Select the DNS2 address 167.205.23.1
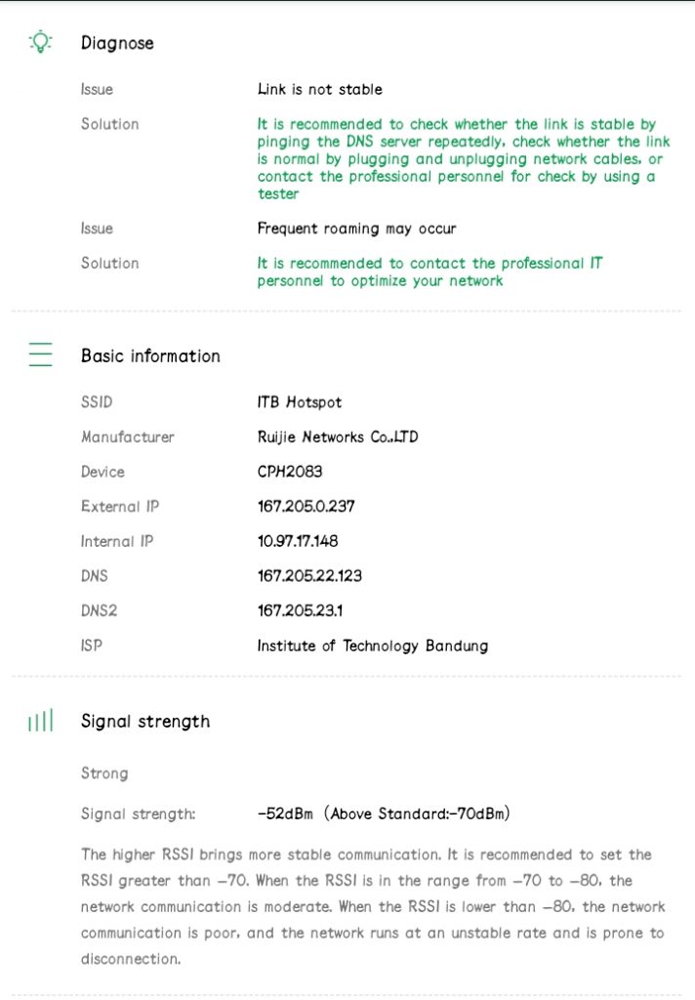This screenshot has width=695, height=1000. pos(300,610)
